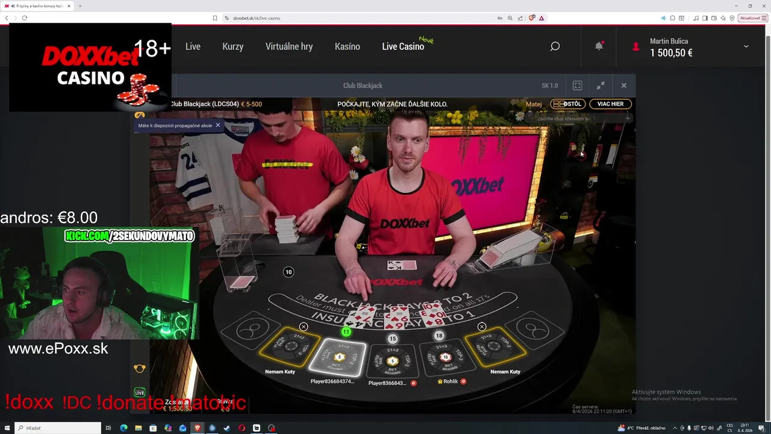
Task: Click the Brave Shields lion icon
Action: (x=532, y=18)
